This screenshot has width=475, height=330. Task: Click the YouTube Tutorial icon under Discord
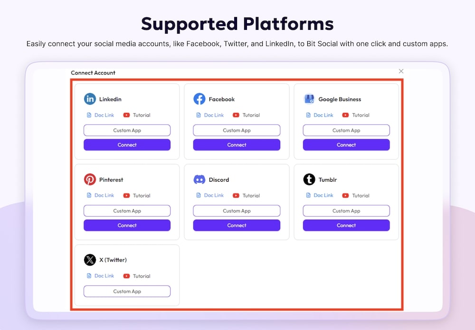[x=235, y=195]
